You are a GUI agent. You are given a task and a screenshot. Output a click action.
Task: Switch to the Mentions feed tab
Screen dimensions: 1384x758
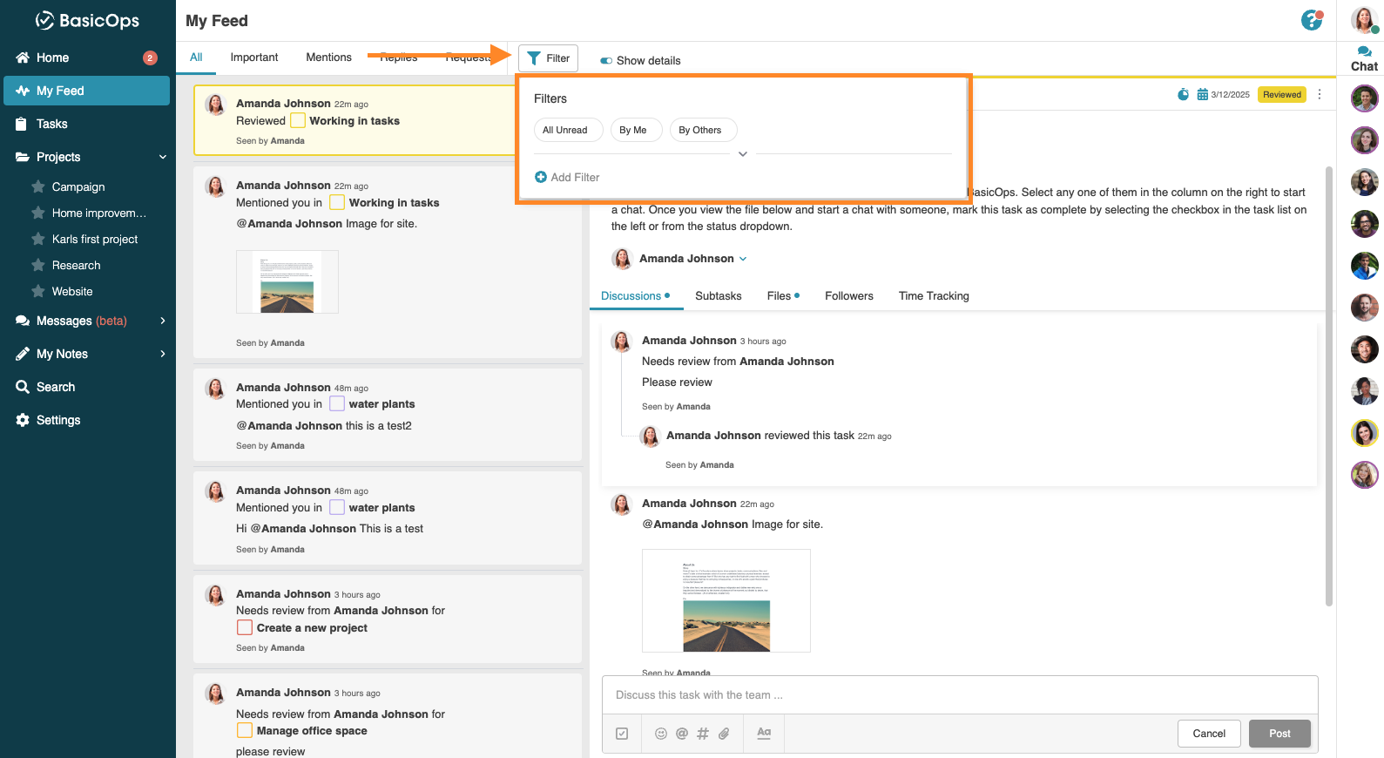[x=328, y=58]
